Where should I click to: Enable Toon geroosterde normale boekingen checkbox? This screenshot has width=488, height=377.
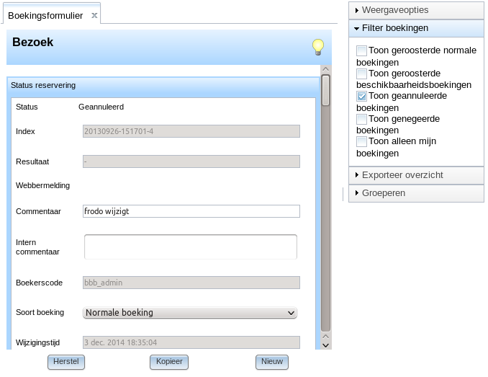click(361, 50)
